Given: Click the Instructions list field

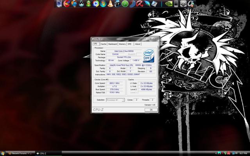Looking at the screenshot, I should pos(131,74).
